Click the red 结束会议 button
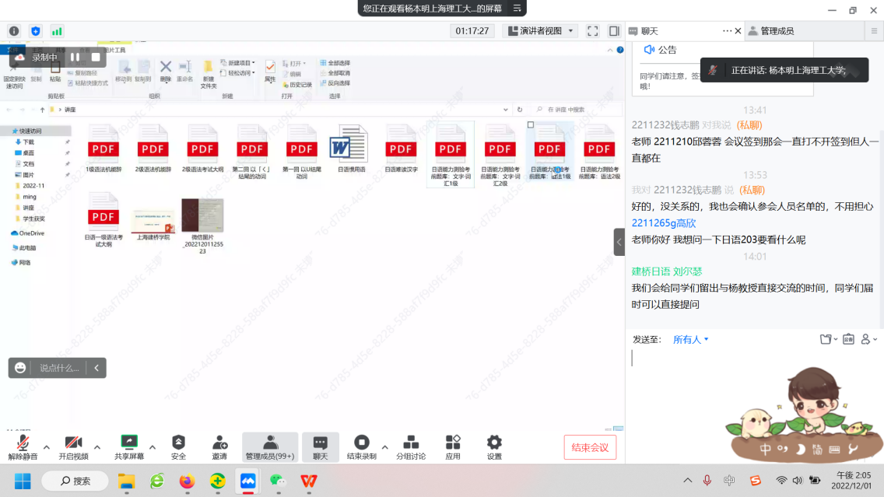Image resolution: width=884 pixels, height=497 pixels. click(x=590, y=447)
